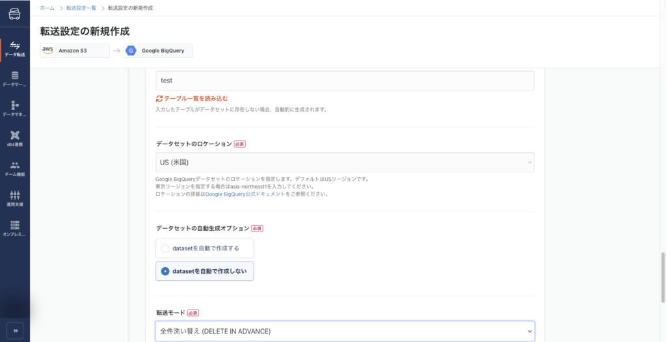Open dbt連携 from the sidebar

tap(14, 138)
